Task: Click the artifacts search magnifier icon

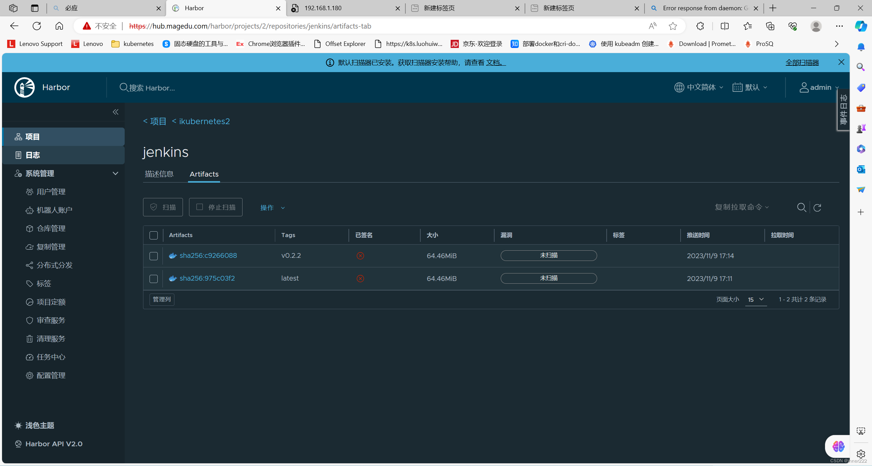Action: click(801, 207)
